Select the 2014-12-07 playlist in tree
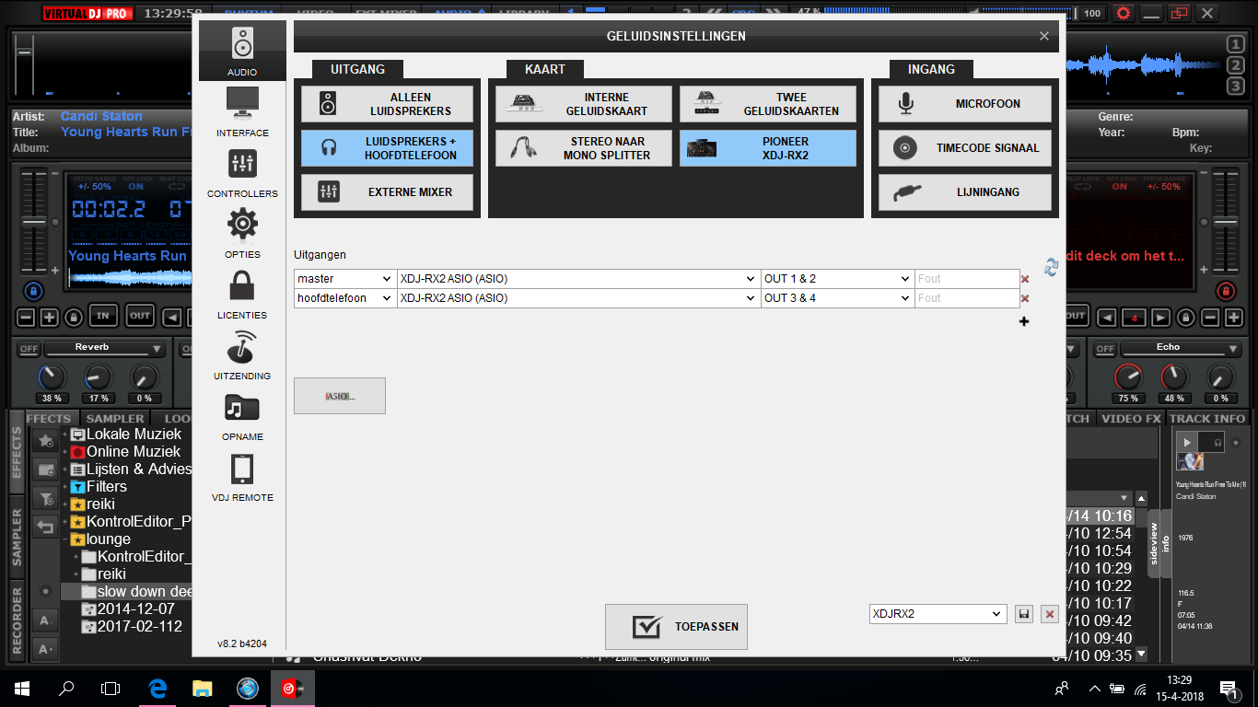This screenshot has width=1258, height=707. coord(136,609)
